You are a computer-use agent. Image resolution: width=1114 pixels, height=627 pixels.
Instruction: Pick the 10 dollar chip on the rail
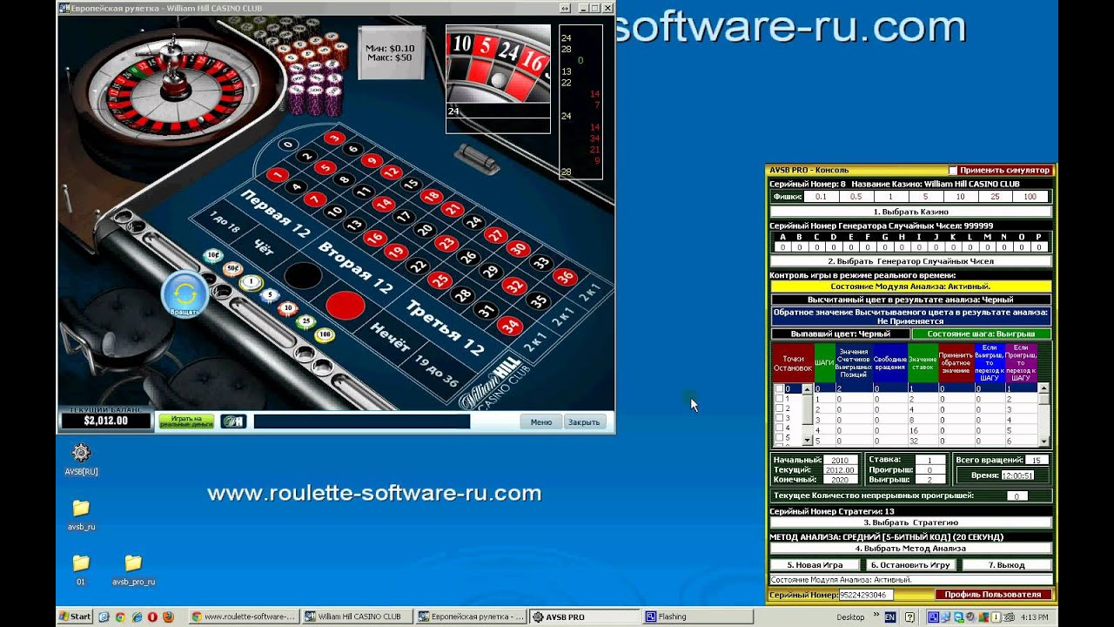point(288,308)
